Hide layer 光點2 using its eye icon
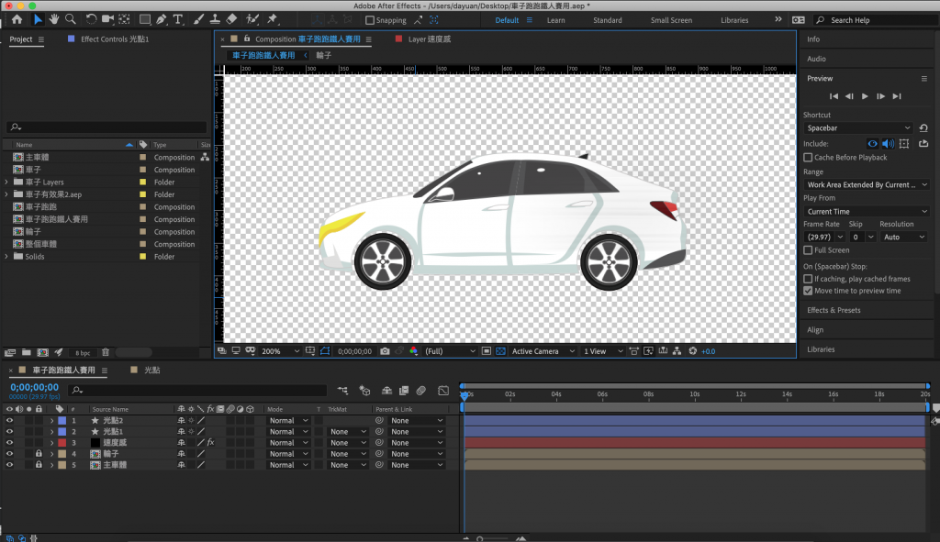Screen dimensions: 940x542 10,420
